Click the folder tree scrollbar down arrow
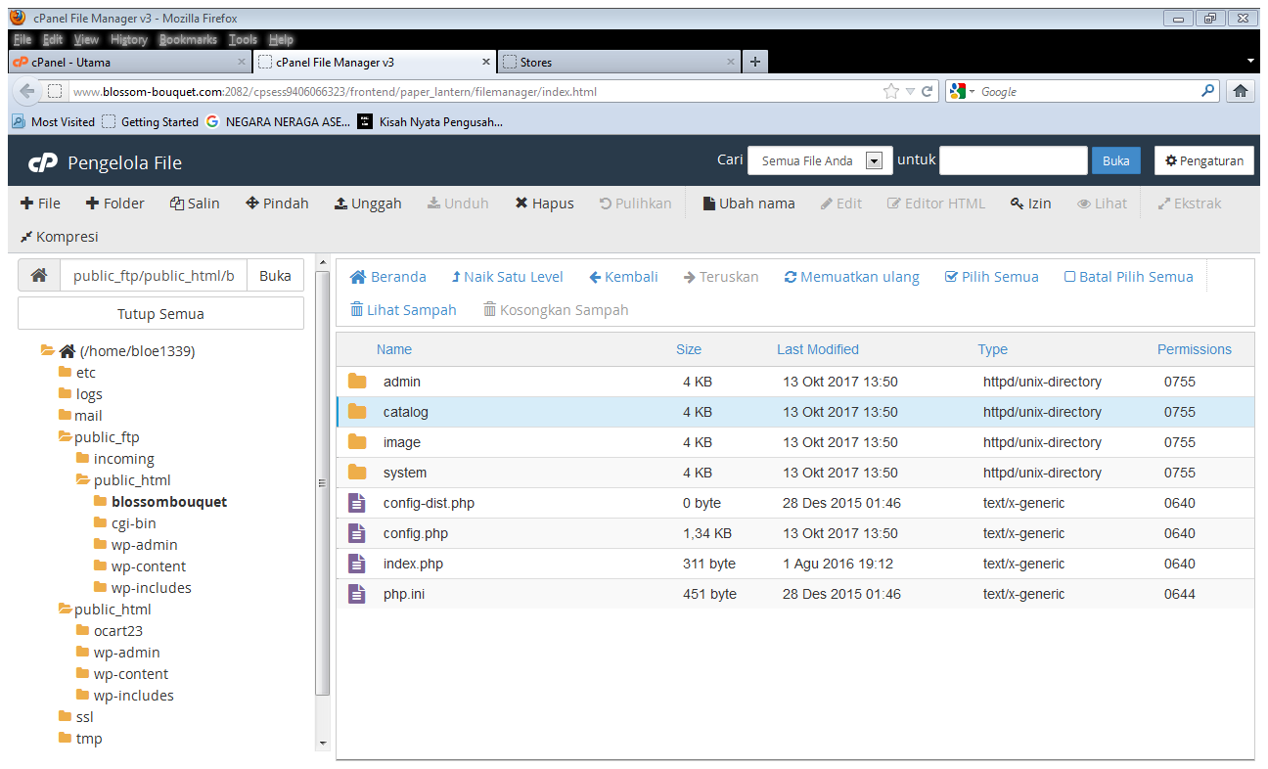Screen dimensions: 1268x769 pyautogui.click(x=324, y=744)
